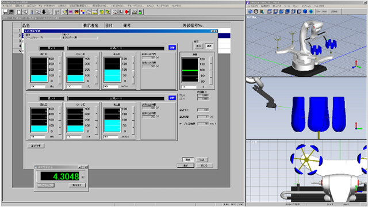Screen dimensions: 368x207
Task: Click the button below the lower gauge panel
Action: point(36,145)
